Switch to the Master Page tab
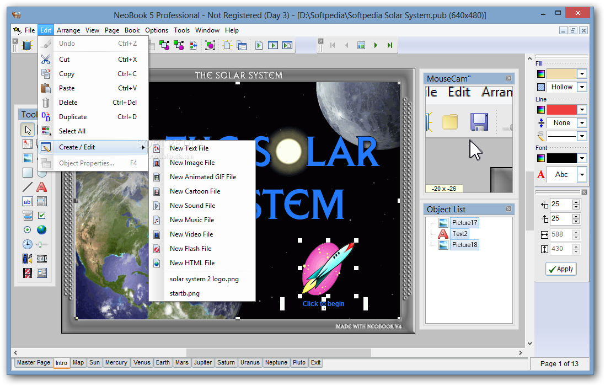Viewport: 605px width, 386px height. [x=34, y=363]
